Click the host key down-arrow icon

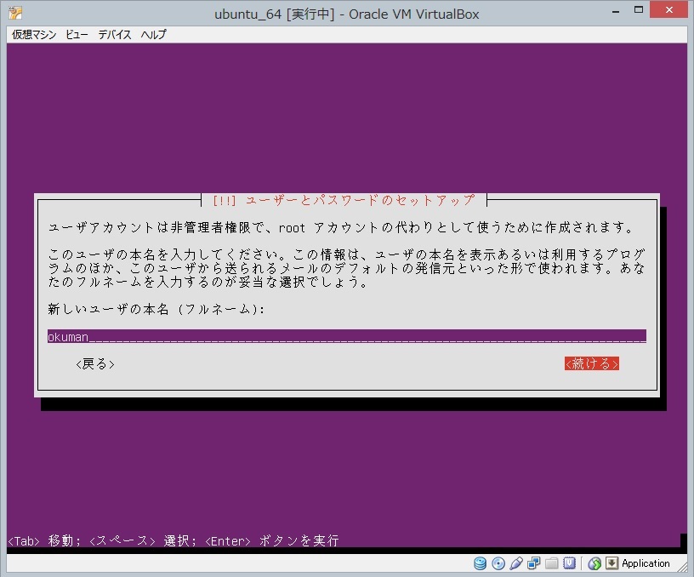click(x=612, y=563)
